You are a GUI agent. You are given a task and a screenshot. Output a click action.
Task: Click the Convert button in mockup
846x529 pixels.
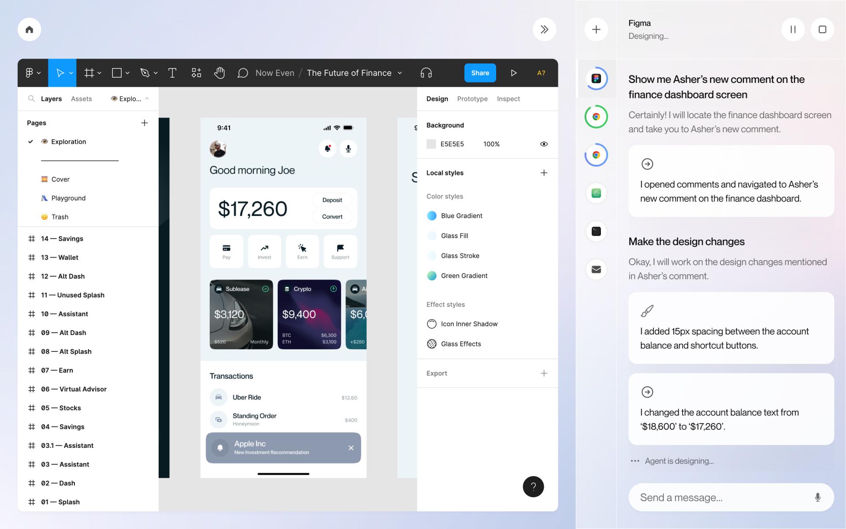(x=332, y=216)
